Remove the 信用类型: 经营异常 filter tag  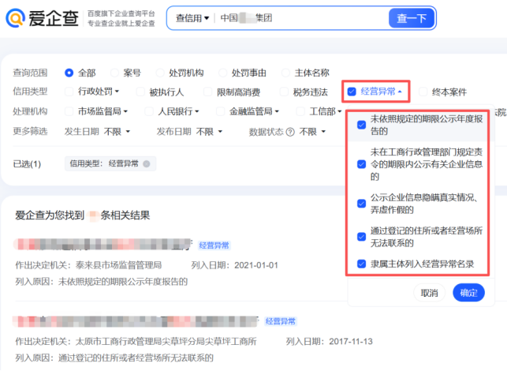pos(147,164)
